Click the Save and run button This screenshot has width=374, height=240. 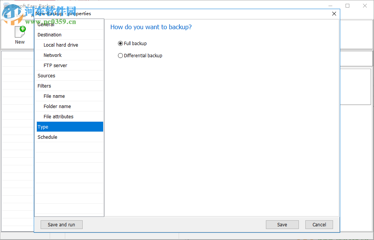(x=61, y=224)
